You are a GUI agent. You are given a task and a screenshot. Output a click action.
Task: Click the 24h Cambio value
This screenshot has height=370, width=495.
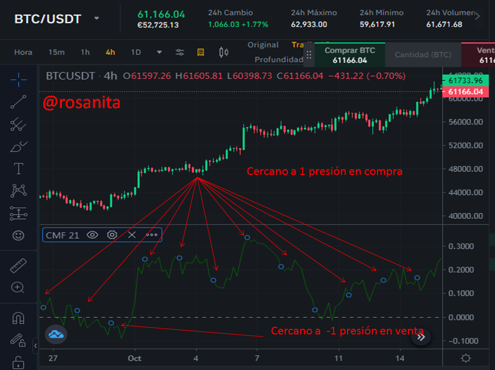(238, 25)
